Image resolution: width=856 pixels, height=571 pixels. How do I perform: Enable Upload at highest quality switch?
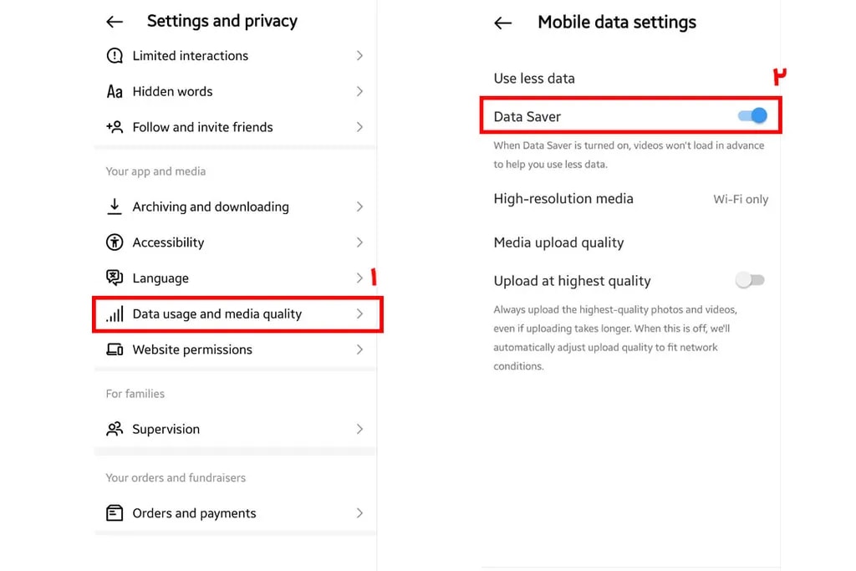tap(750, 280)
